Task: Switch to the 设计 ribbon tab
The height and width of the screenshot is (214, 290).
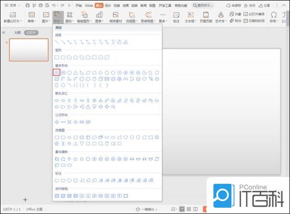Action: 108,6
